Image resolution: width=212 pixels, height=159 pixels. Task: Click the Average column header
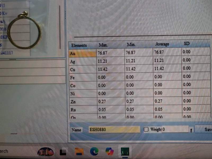point(162,44)
